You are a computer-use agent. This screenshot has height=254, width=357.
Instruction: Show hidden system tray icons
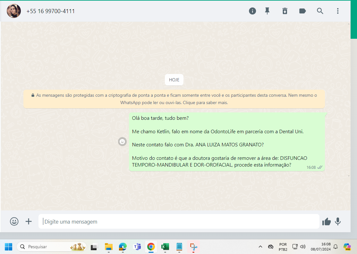(x=260, y=247)
